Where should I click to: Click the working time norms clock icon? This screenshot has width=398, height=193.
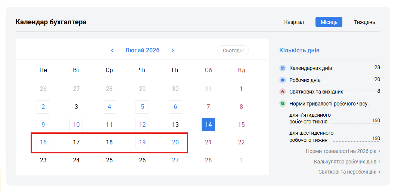pos(283,104)
